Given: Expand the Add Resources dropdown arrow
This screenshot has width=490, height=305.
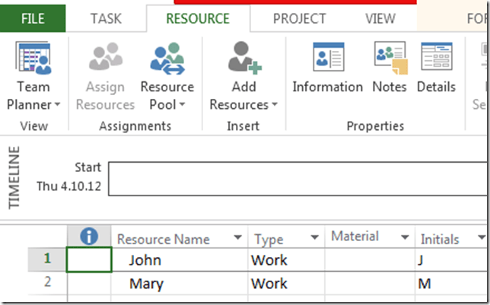Looking at the screenshot, I should tap(274, 105).
